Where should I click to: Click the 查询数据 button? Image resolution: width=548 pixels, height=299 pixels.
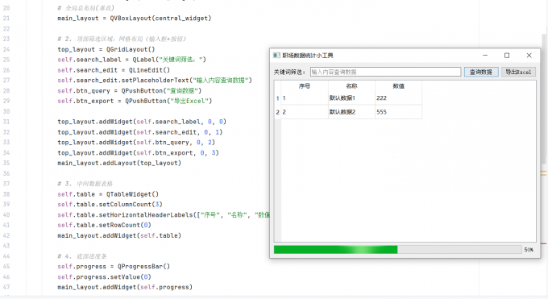tap(481, 72)
